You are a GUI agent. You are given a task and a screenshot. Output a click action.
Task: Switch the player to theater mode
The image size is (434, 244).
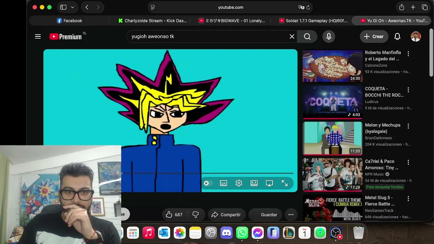pyautogui.click(x=254, y=183)
